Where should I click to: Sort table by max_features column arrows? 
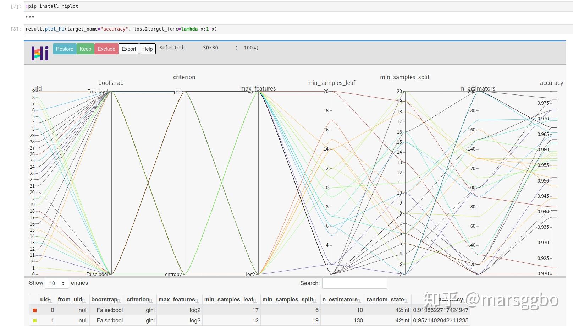pyautogui.click(x=197, y=301)
